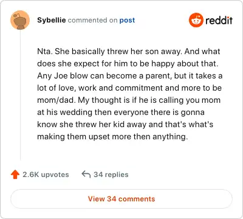Click the line "lot of love, work and commitment"

point(129,88)
